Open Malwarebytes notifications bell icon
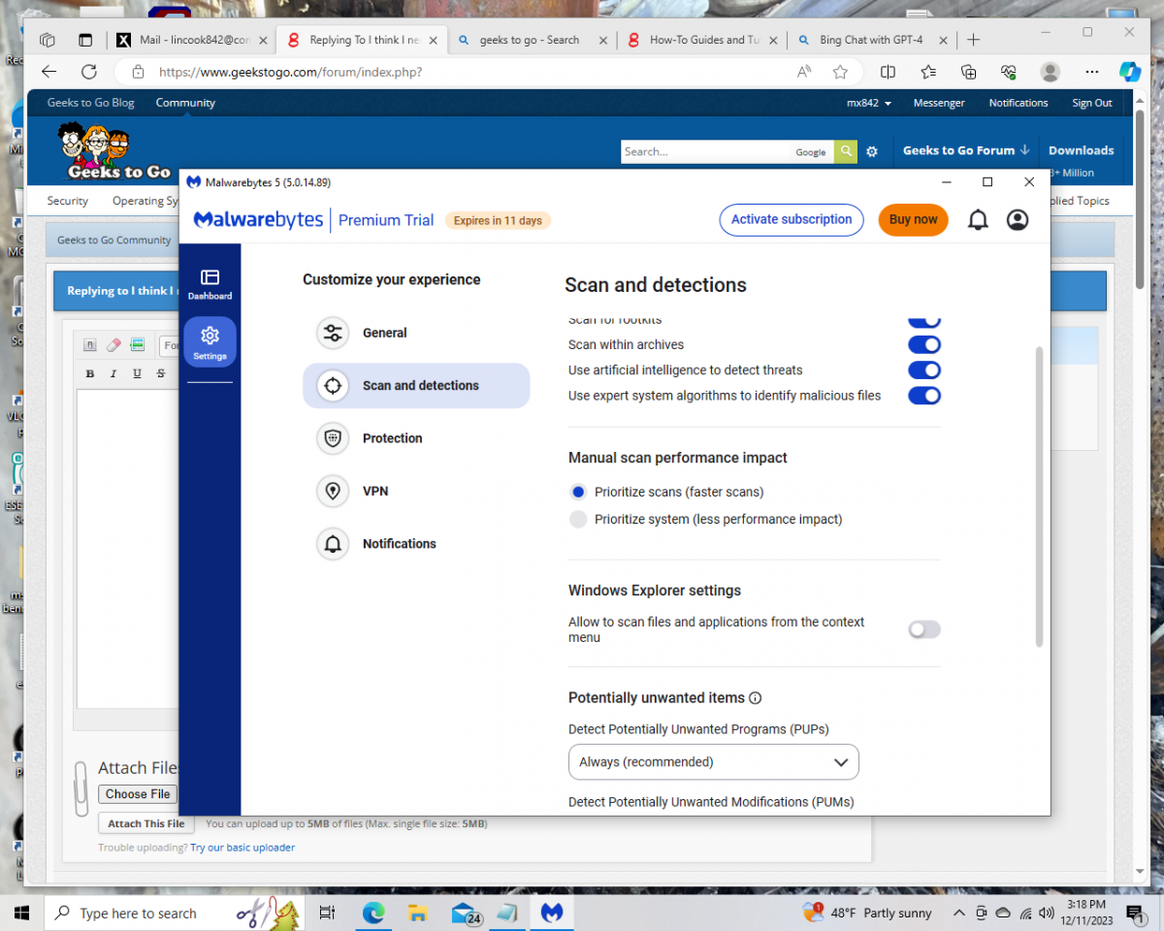1164x931 pixels. [978, 220]
